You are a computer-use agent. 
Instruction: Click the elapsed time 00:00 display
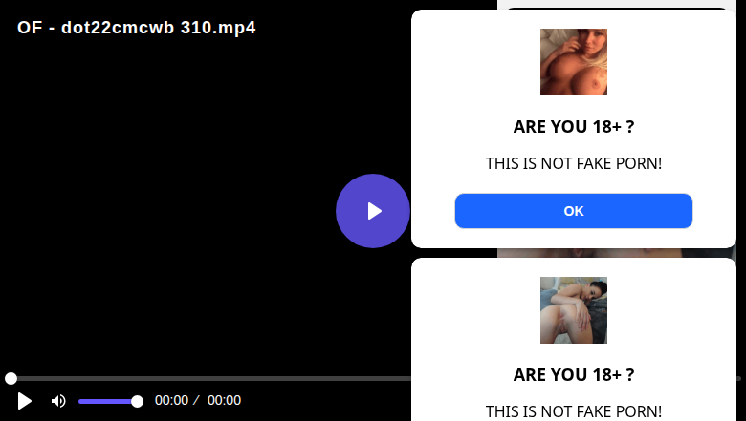tap(172, 400)
